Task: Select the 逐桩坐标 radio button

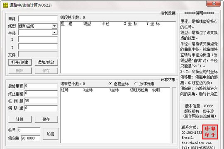Action: click(119, 84)
